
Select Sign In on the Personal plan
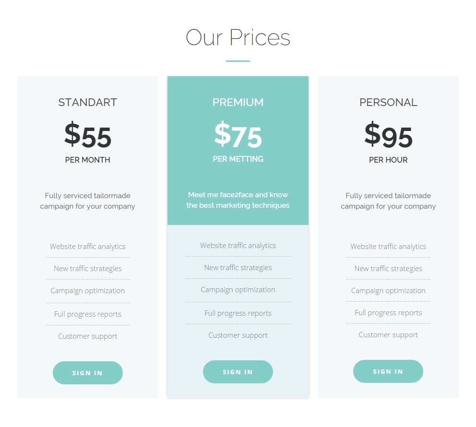coord(388,371)
